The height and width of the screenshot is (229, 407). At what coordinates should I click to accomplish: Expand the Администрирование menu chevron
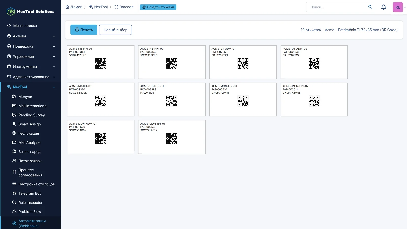tap(54, 77)
